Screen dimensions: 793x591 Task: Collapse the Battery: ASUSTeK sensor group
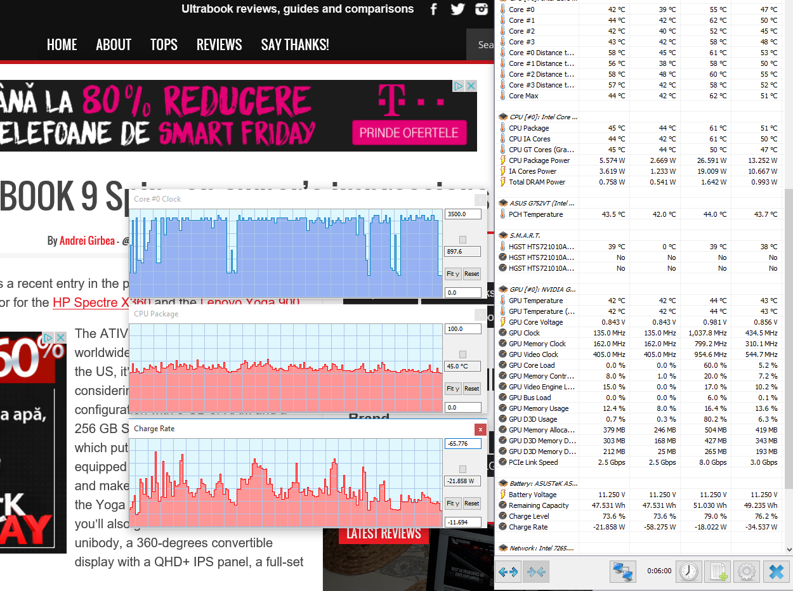(x=503, y=483)
